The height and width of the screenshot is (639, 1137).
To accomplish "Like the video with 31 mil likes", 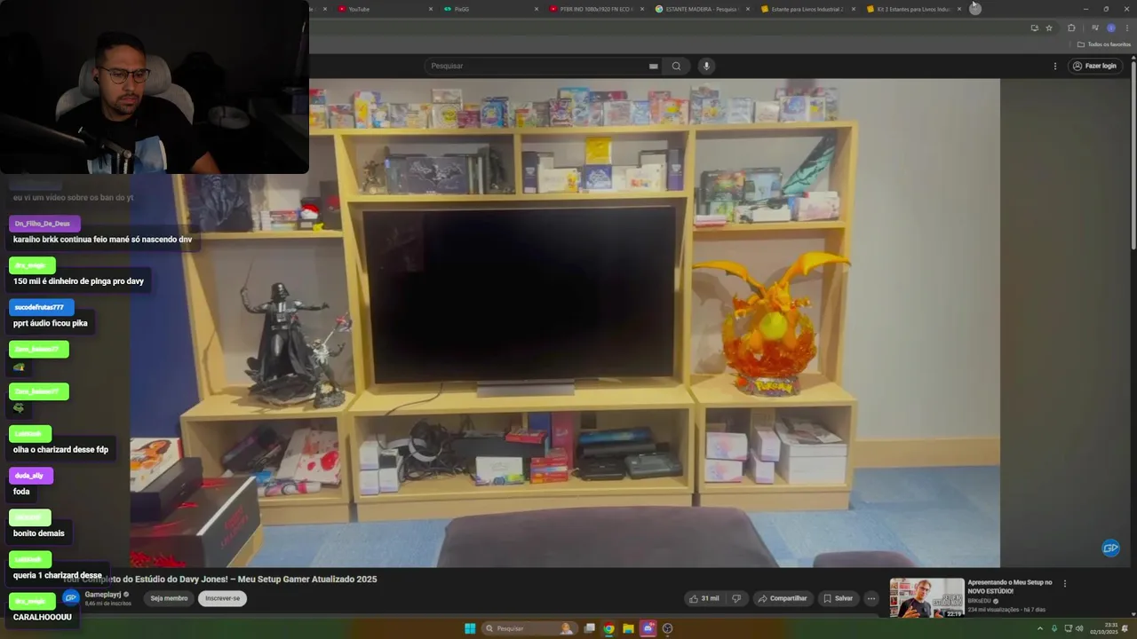I will tap(704, 598).
